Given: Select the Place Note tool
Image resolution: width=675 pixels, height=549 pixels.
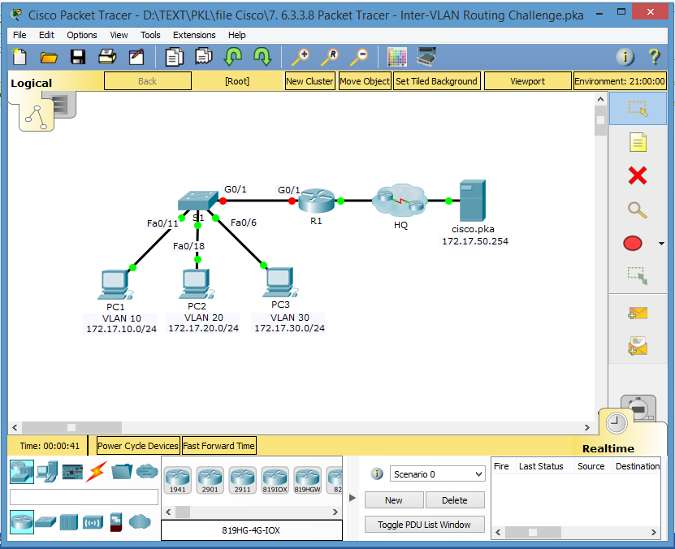Looking at the screenshot, I should pyautogui.click(x=638, y=142).
